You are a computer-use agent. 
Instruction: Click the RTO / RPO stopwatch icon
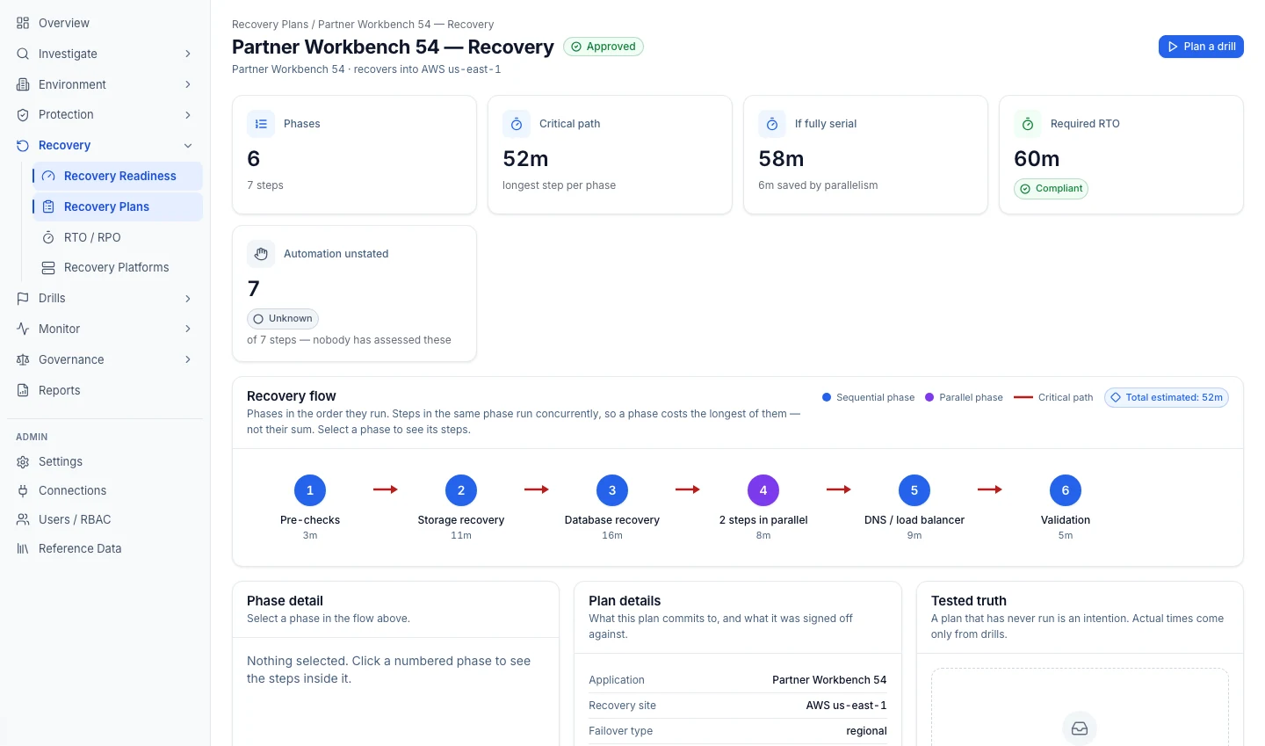(48, 237)
